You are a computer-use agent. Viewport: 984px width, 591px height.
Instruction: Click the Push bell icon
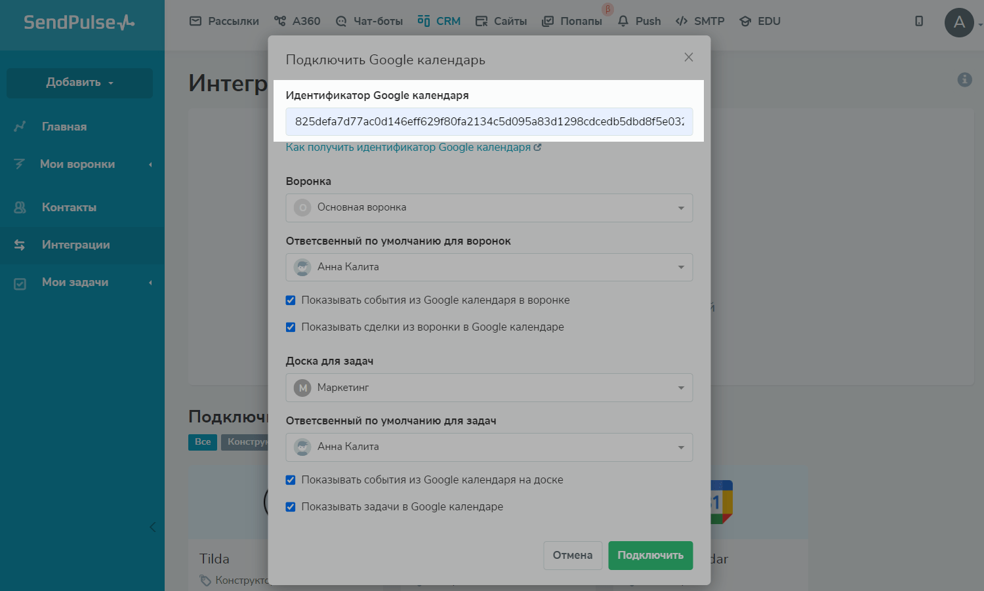[x=623, y=21]
